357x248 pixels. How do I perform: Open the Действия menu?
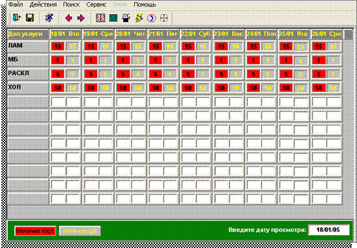(43, 5)
